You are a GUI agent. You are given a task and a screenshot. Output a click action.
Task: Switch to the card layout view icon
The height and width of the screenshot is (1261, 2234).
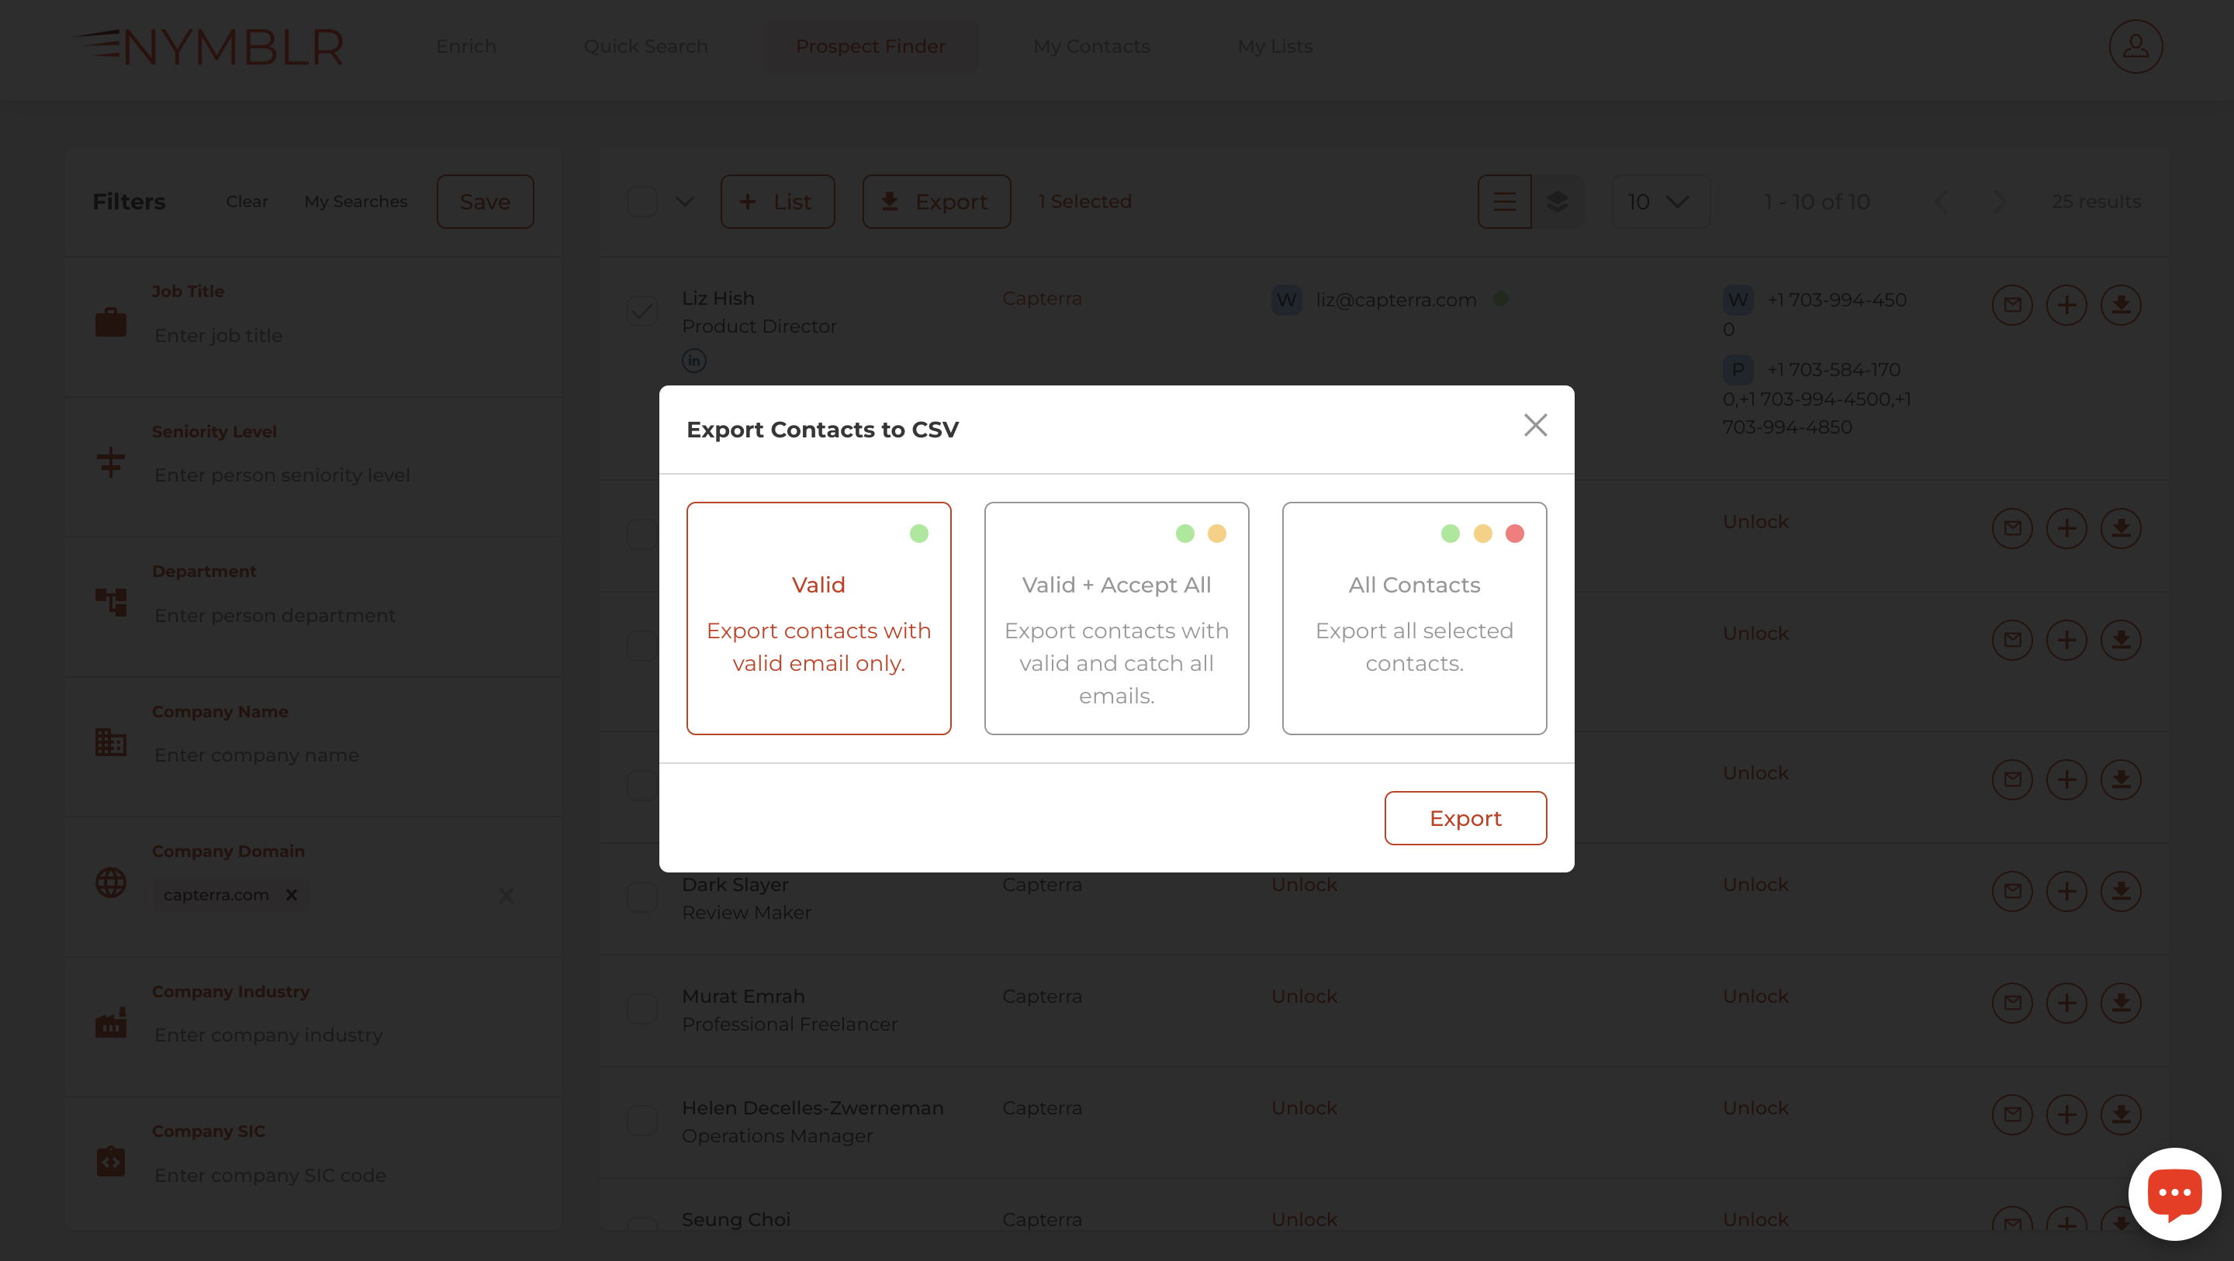(x=1558, y=201)
